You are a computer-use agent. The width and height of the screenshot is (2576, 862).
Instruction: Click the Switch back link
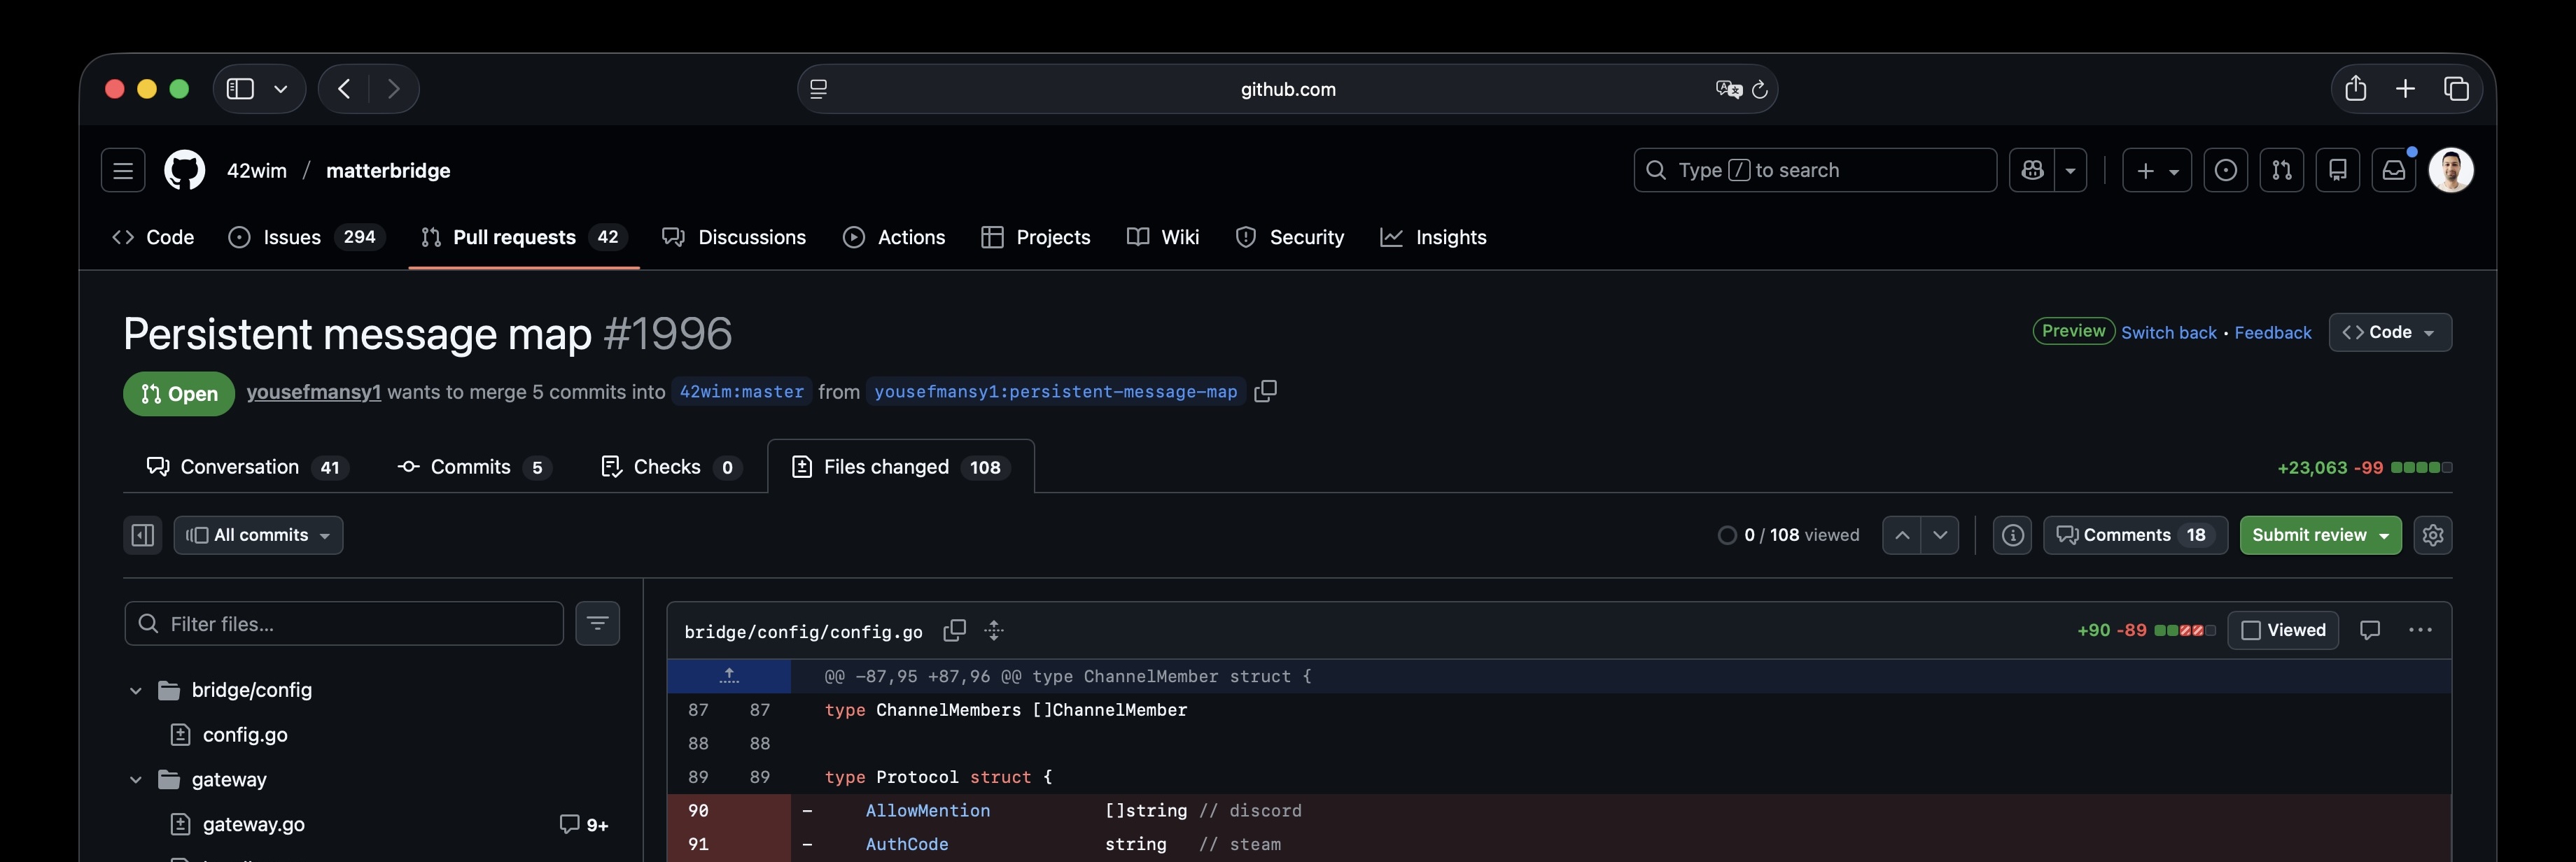click(2168, 332)
